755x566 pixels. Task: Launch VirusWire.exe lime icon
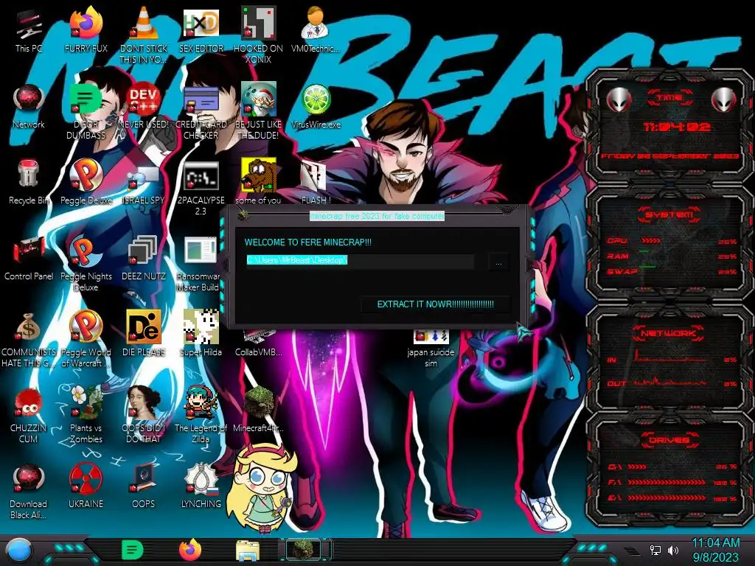pyautogui.click(x=316, y=107)
